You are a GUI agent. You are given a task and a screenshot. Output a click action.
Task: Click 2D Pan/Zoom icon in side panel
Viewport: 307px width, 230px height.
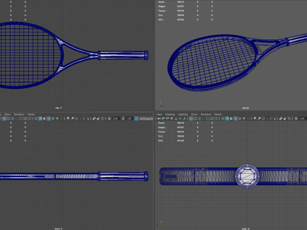pos(180,119)
